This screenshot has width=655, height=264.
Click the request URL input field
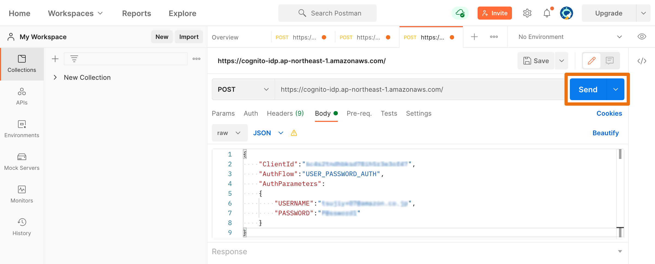(420, 89)
